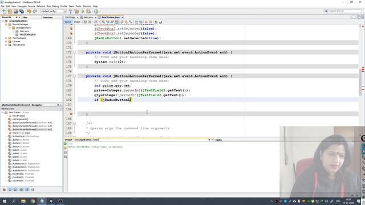Open the Run menu
Screen dimensions: 365x205
click(48, 6)
